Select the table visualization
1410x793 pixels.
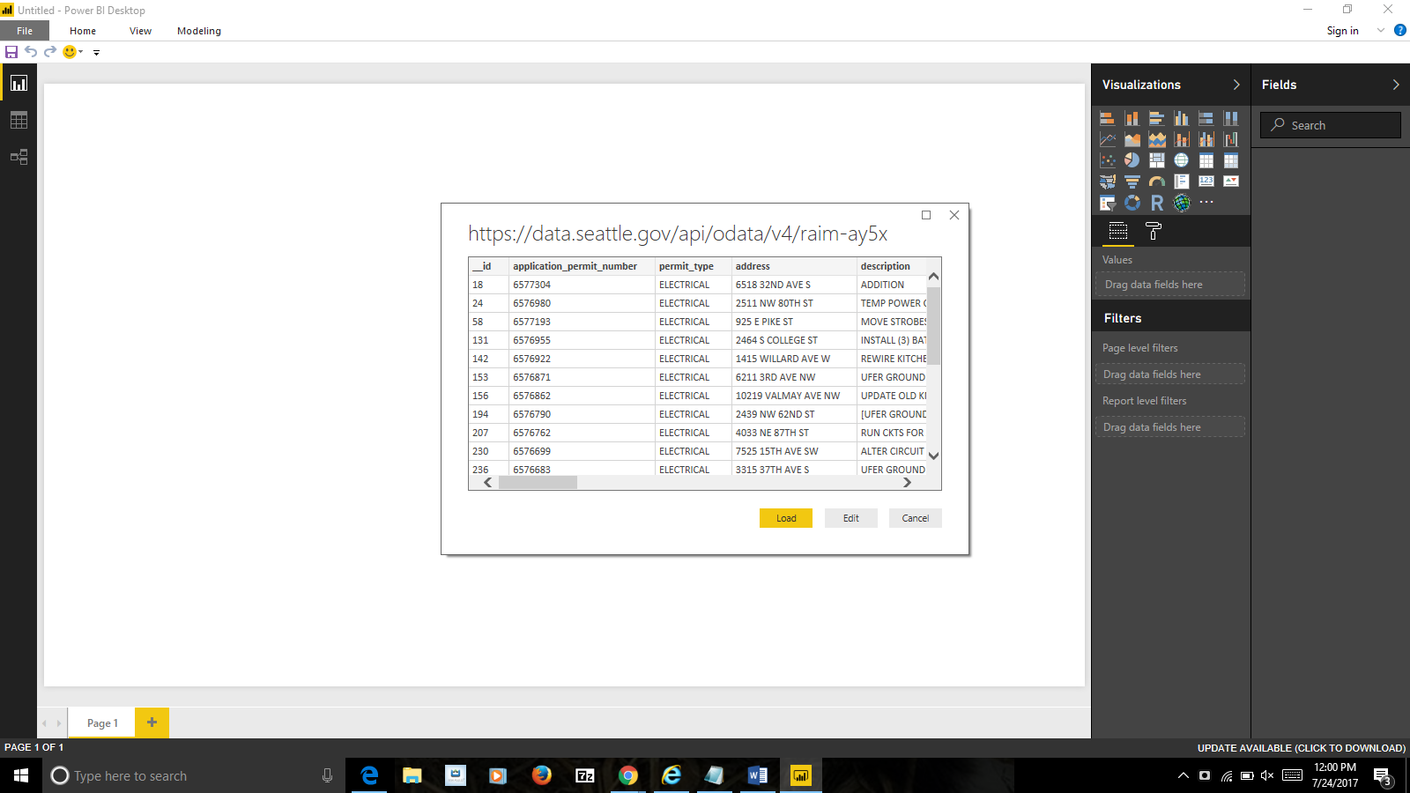point(1206,160)
